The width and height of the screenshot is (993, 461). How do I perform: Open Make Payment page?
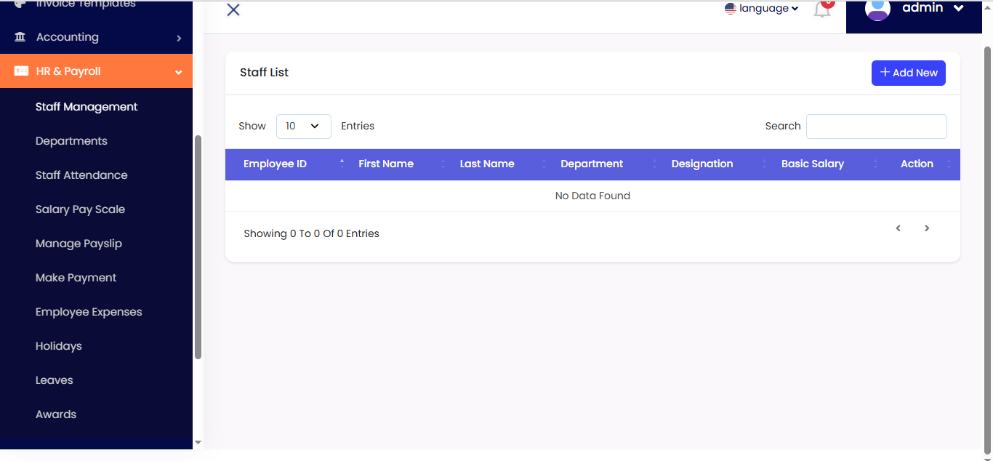pyautogui.click(x=76, y=278)
